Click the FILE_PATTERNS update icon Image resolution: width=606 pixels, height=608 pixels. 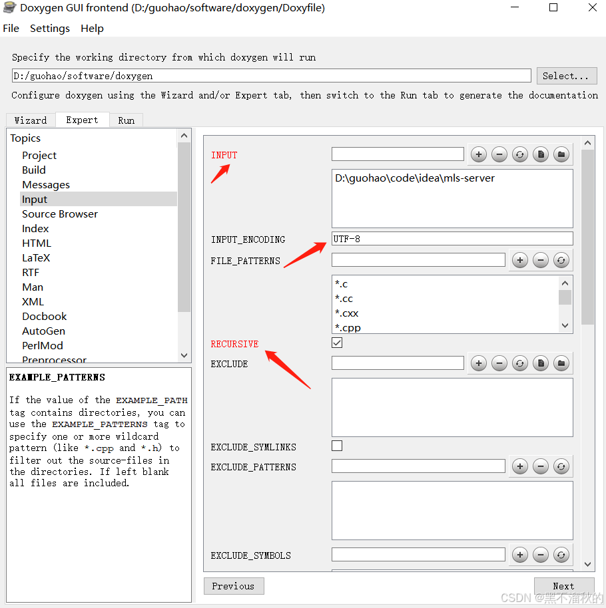(x=561, y=260)
